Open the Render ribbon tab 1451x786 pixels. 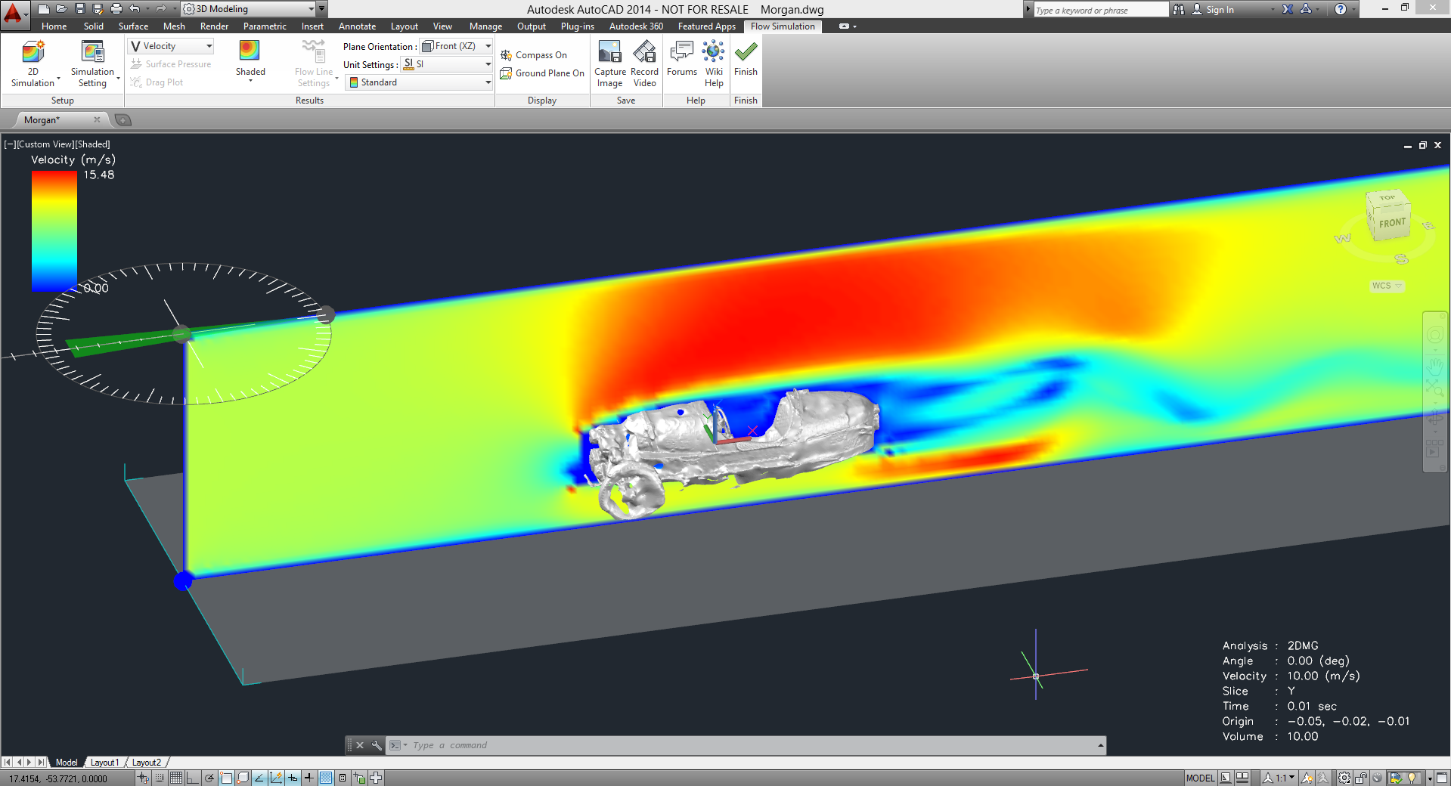pyautogui.click(x=214, y=26)
